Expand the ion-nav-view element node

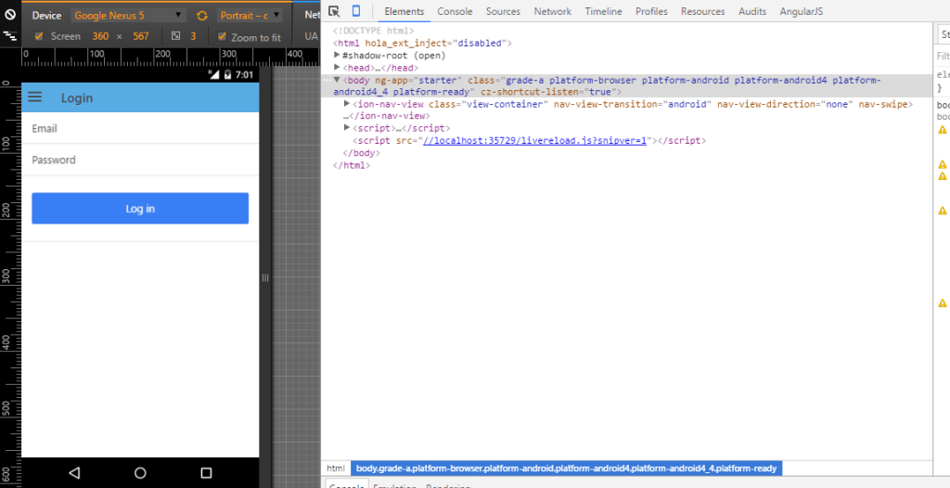pos(347,104)
